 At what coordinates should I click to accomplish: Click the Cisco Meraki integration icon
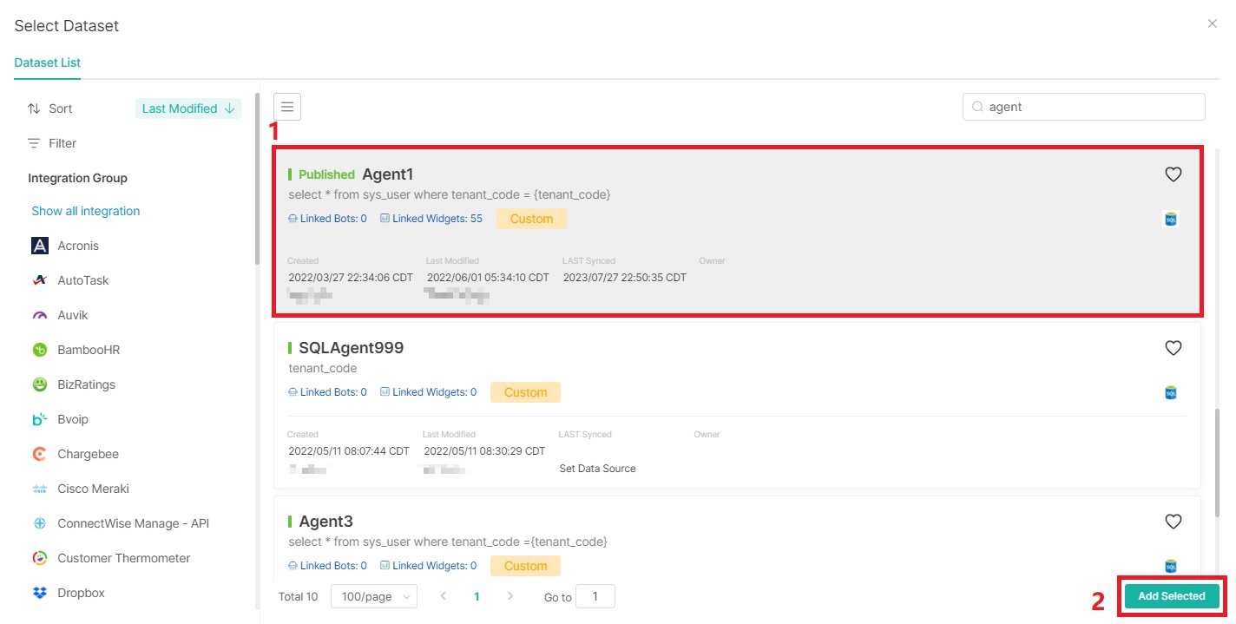[39, 489]
